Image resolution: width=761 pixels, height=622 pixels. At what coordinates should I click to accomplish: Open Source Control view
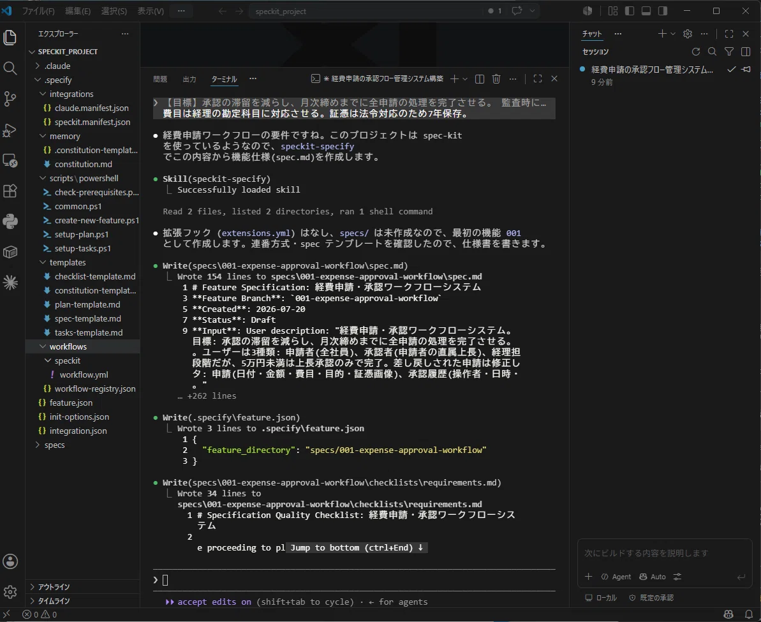(10, 99)
